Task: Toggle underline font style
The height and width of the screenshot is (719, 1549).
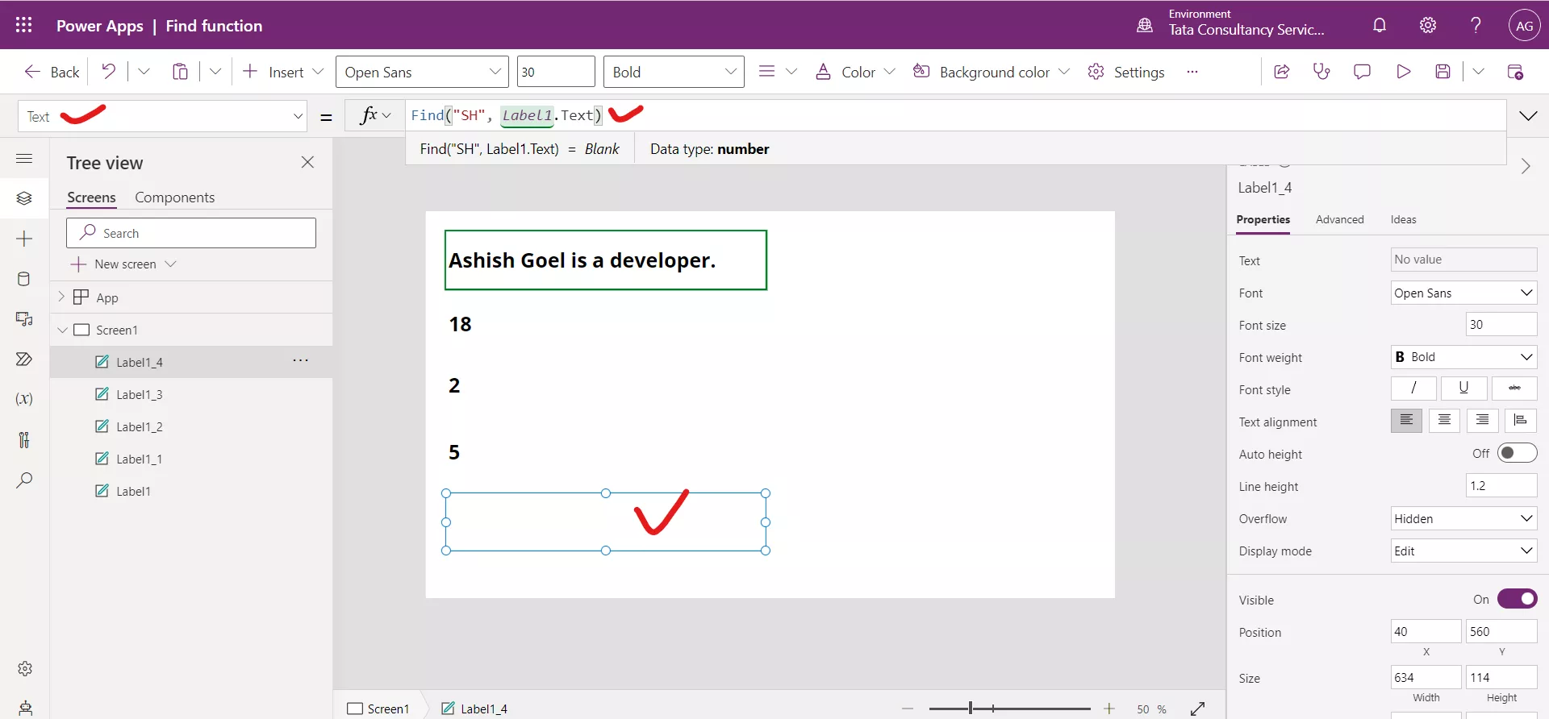Action: (x=1463, y=389)
